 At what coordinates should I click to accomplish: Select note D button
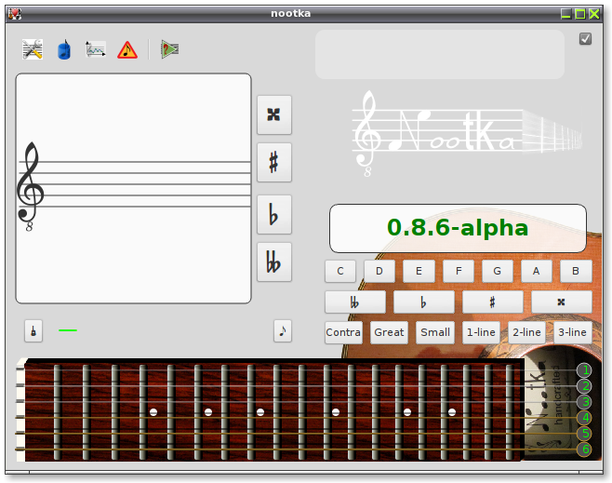tap(379, 271)
